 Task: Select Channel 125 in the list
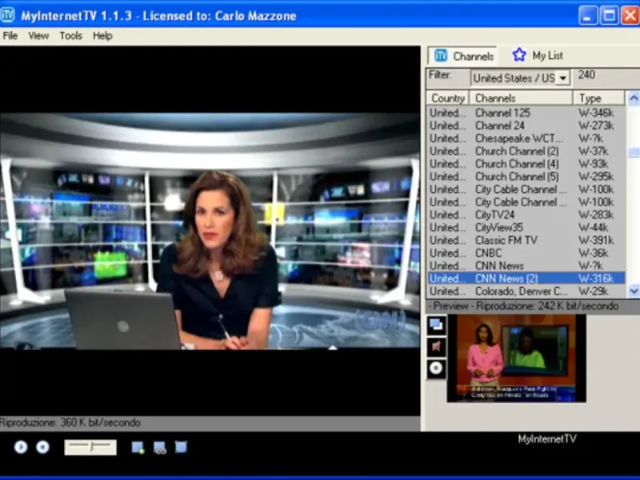(526, 113)
